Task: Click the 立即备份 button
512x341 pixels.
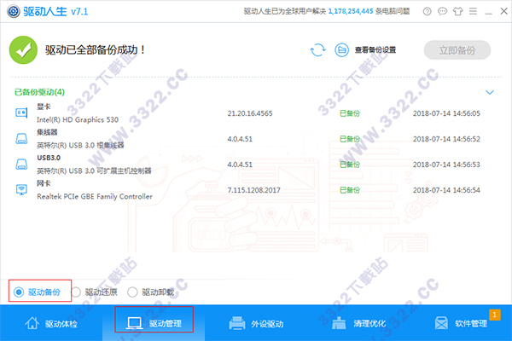Action: [457, 50]
